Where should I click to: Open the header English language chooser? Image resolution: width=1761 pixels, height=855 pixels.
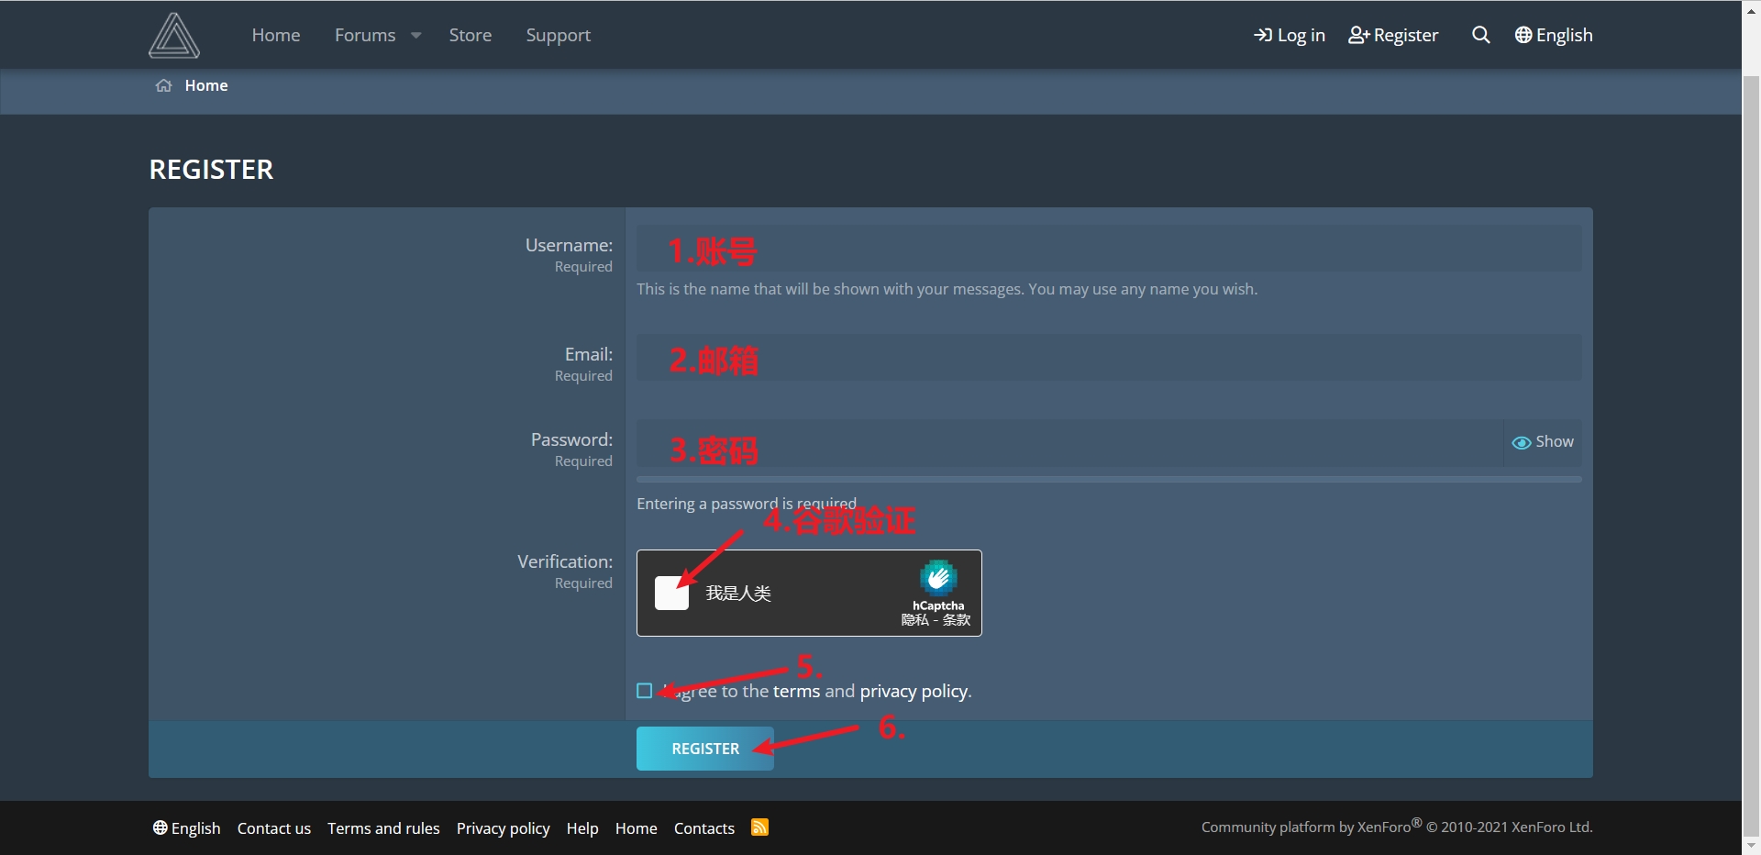pos(1554,35)
